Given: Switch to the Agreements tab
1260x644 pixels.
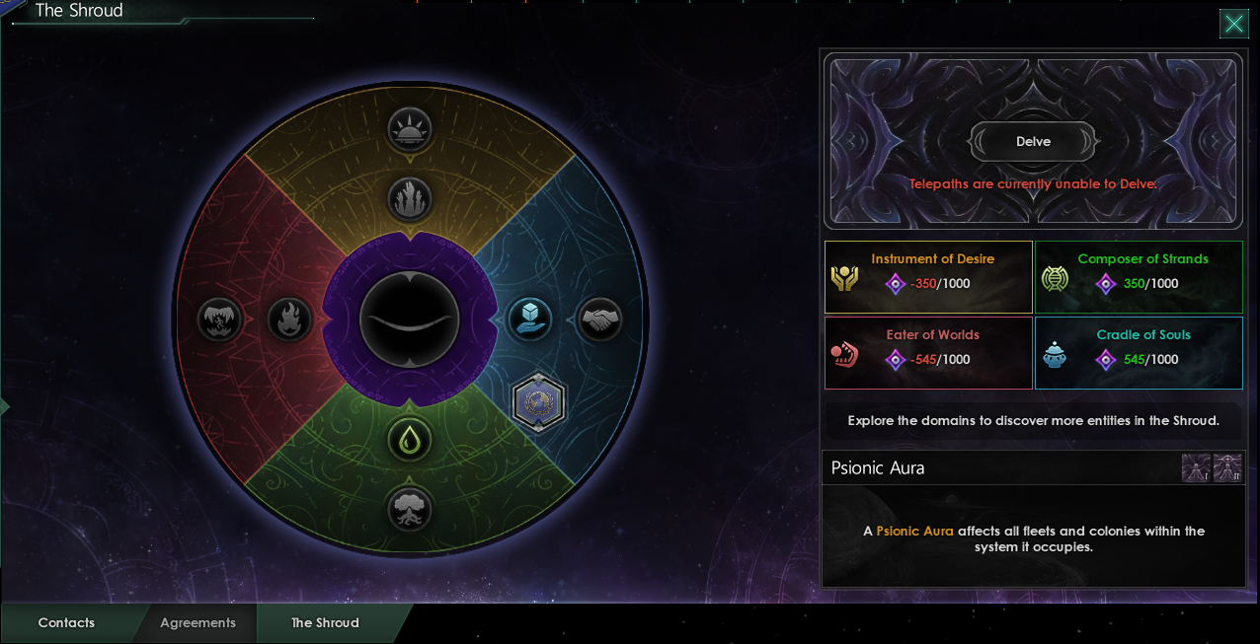Looking at the screenshot, I should coord(197,623).
